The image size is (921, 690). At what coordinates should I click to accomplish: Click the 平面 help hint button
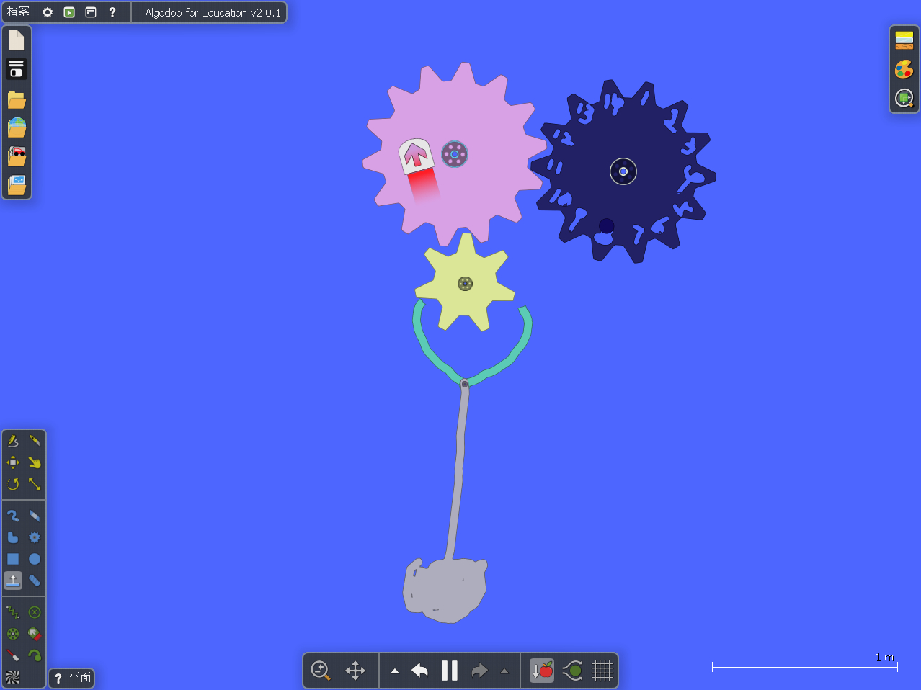tap(72, 678)
